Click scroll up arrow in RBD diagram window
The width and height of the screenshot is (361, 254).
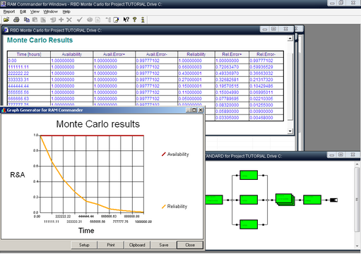pos(357,164)
